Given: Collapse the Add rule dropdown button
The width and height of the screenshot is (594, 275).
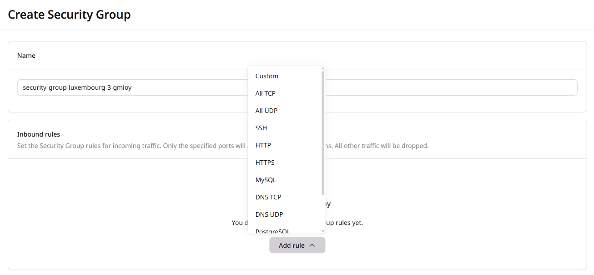Looking at the screenshot, I should coord(297,245).
